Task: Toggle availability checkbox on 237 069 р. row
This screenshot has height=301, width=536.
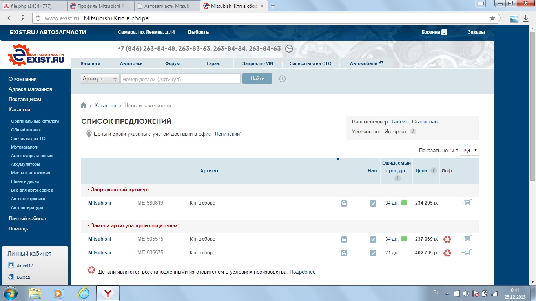Action: 373,239
